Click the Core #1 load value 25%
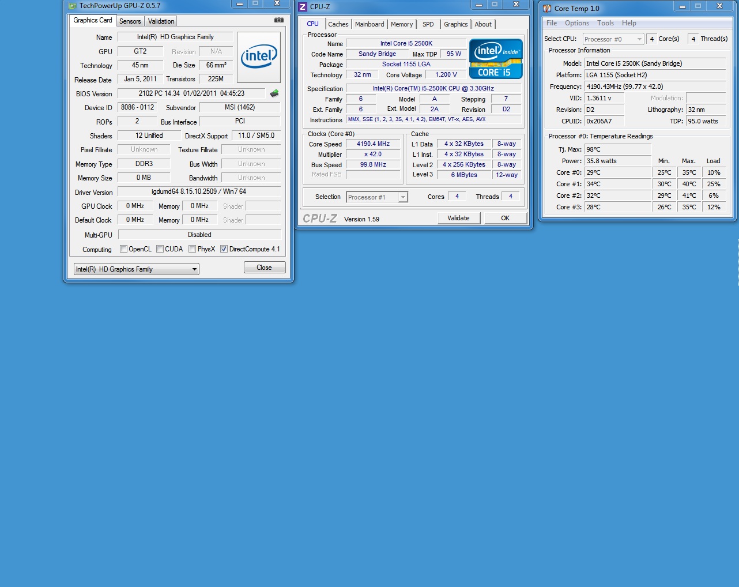Viewport: 739px width, 587px height. (x=714, y=184)
